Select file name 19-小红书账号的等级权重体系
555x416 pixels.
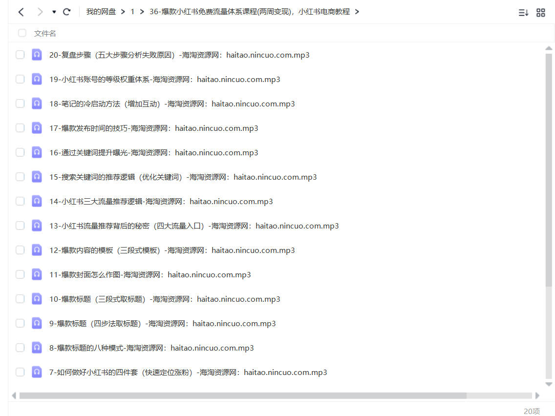click(165, 79)
